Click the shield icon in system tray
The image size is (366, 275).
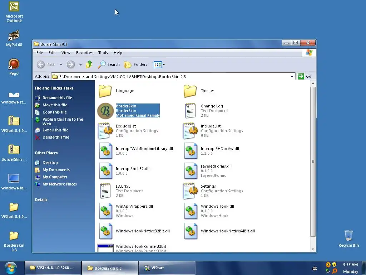pos(334,265)
